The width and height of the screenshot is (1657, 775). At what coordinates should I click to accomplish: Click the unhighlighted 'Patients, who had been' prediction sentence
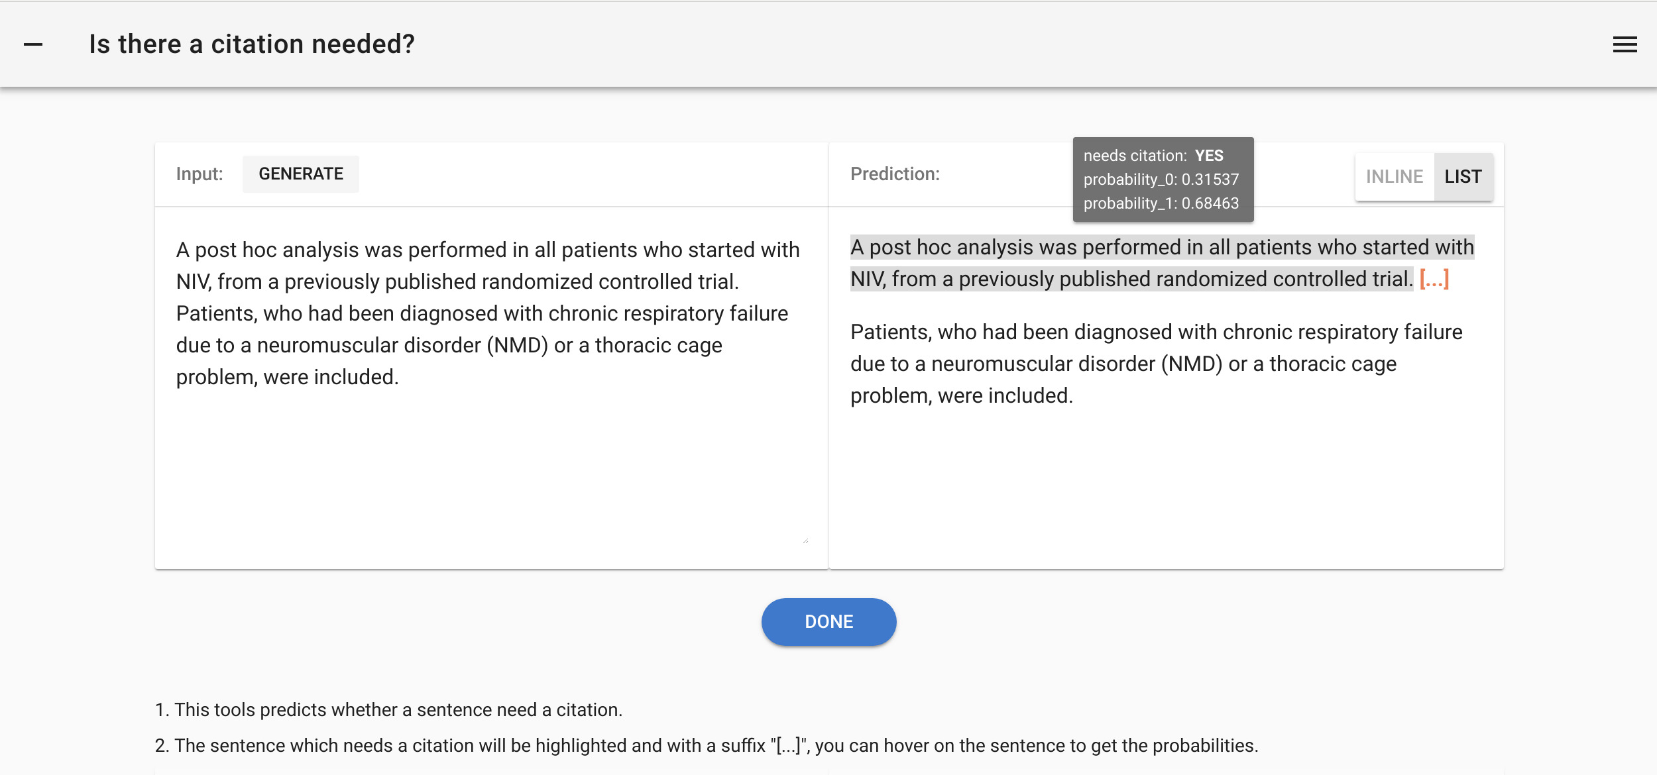pos(1156,364)
